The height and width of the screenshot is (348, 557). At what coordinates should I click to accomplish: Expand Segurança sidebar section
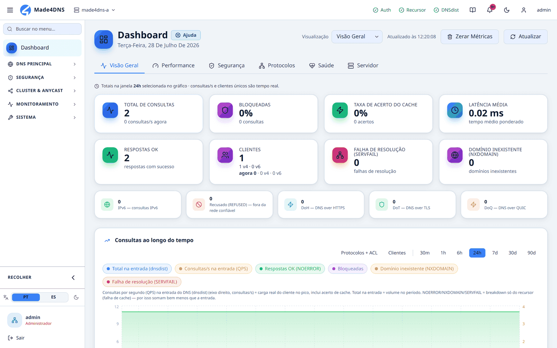(42, 78)
